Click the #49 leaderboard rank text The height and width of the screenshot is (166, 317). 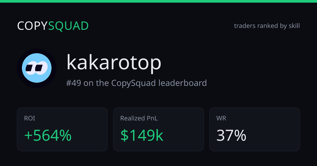(x=136, y=83)
